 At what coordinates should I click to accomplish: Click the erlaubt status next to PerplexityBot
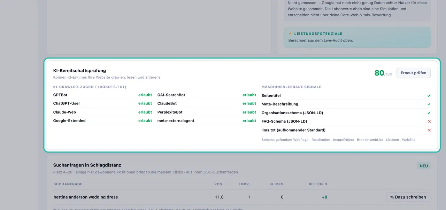[249, 112]
